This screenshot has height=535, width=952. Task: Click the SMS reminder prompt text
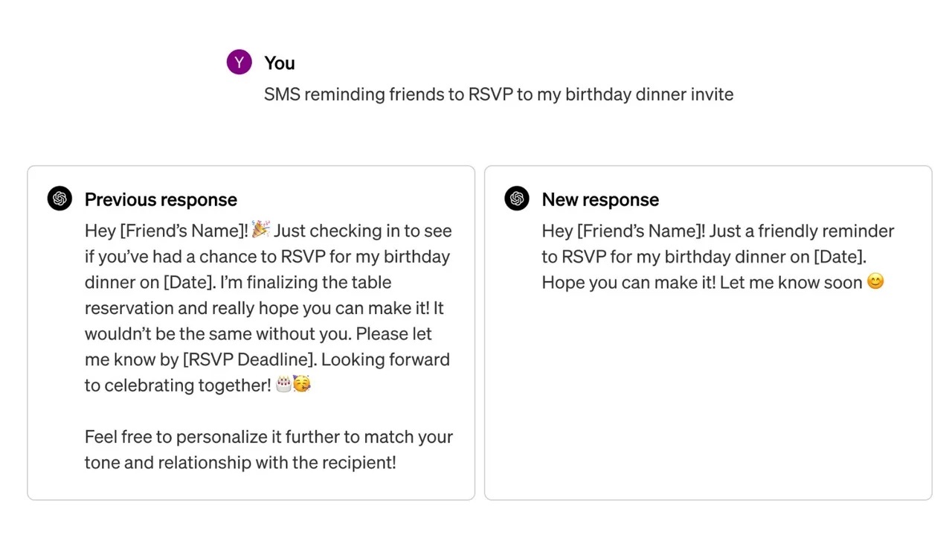pyautogui.click(x=498, y=94)
